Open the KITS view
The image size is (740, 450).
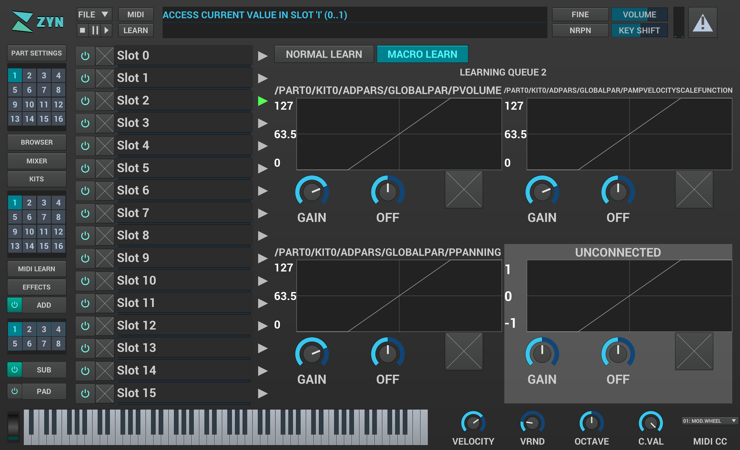pos(37,179)
